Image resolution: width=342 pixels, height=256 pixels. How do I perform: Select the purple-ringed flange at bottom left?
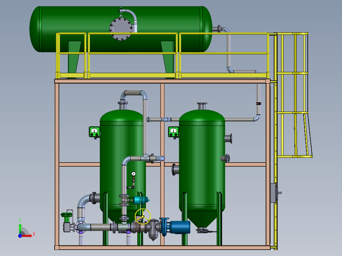click(80, 227)
